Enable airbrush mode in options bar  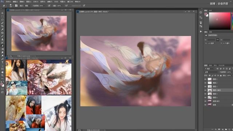point(66,6)
